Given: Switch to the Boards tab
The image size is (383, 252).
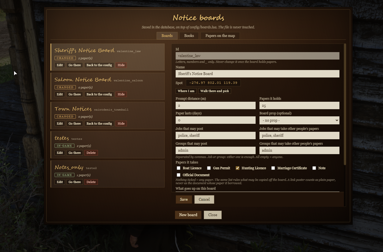Looking at the screenshot, I should 167,36.
